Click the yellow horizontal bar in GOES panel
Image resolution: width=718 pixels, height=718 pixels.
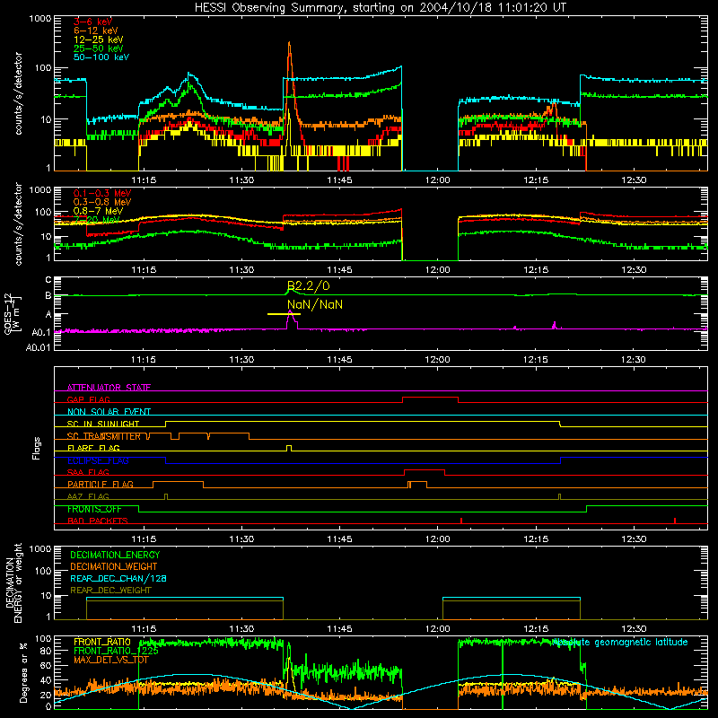(284, 314)
